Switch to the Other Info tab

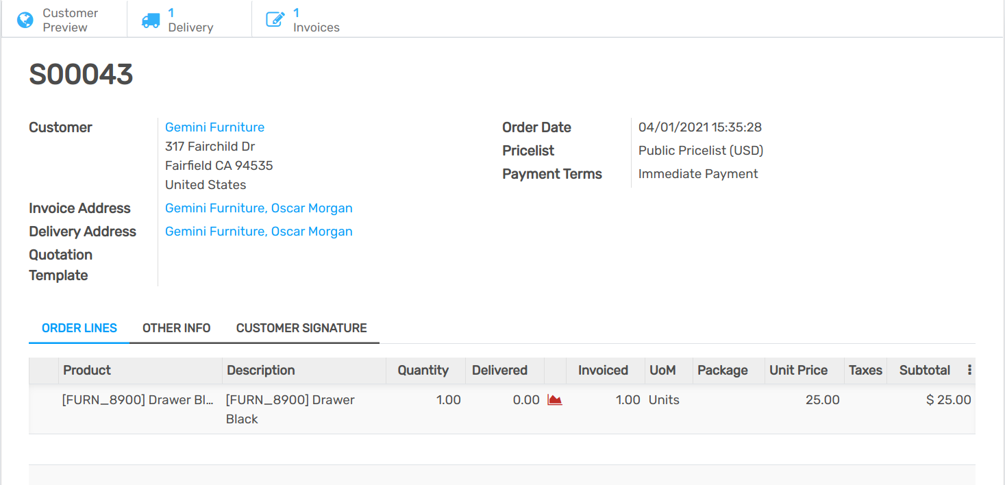tap(176, 328)
